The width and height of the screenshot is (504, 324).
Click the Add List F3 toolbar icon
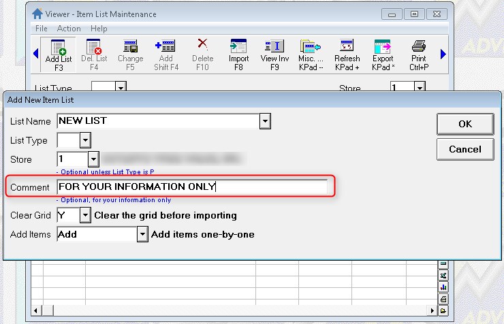pos(57,54)
